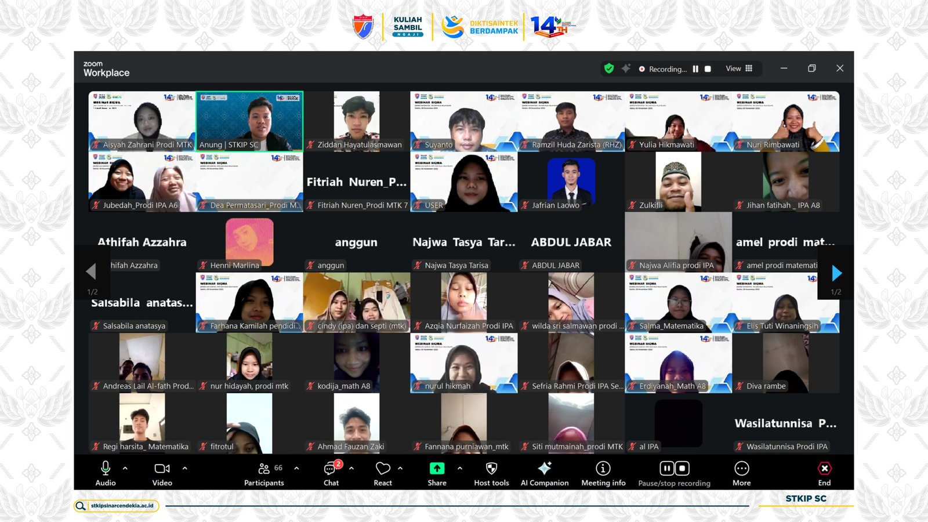Screen dimensions: 928x522
Task: Open the View layout menu
Action: [x=739, y=68]
